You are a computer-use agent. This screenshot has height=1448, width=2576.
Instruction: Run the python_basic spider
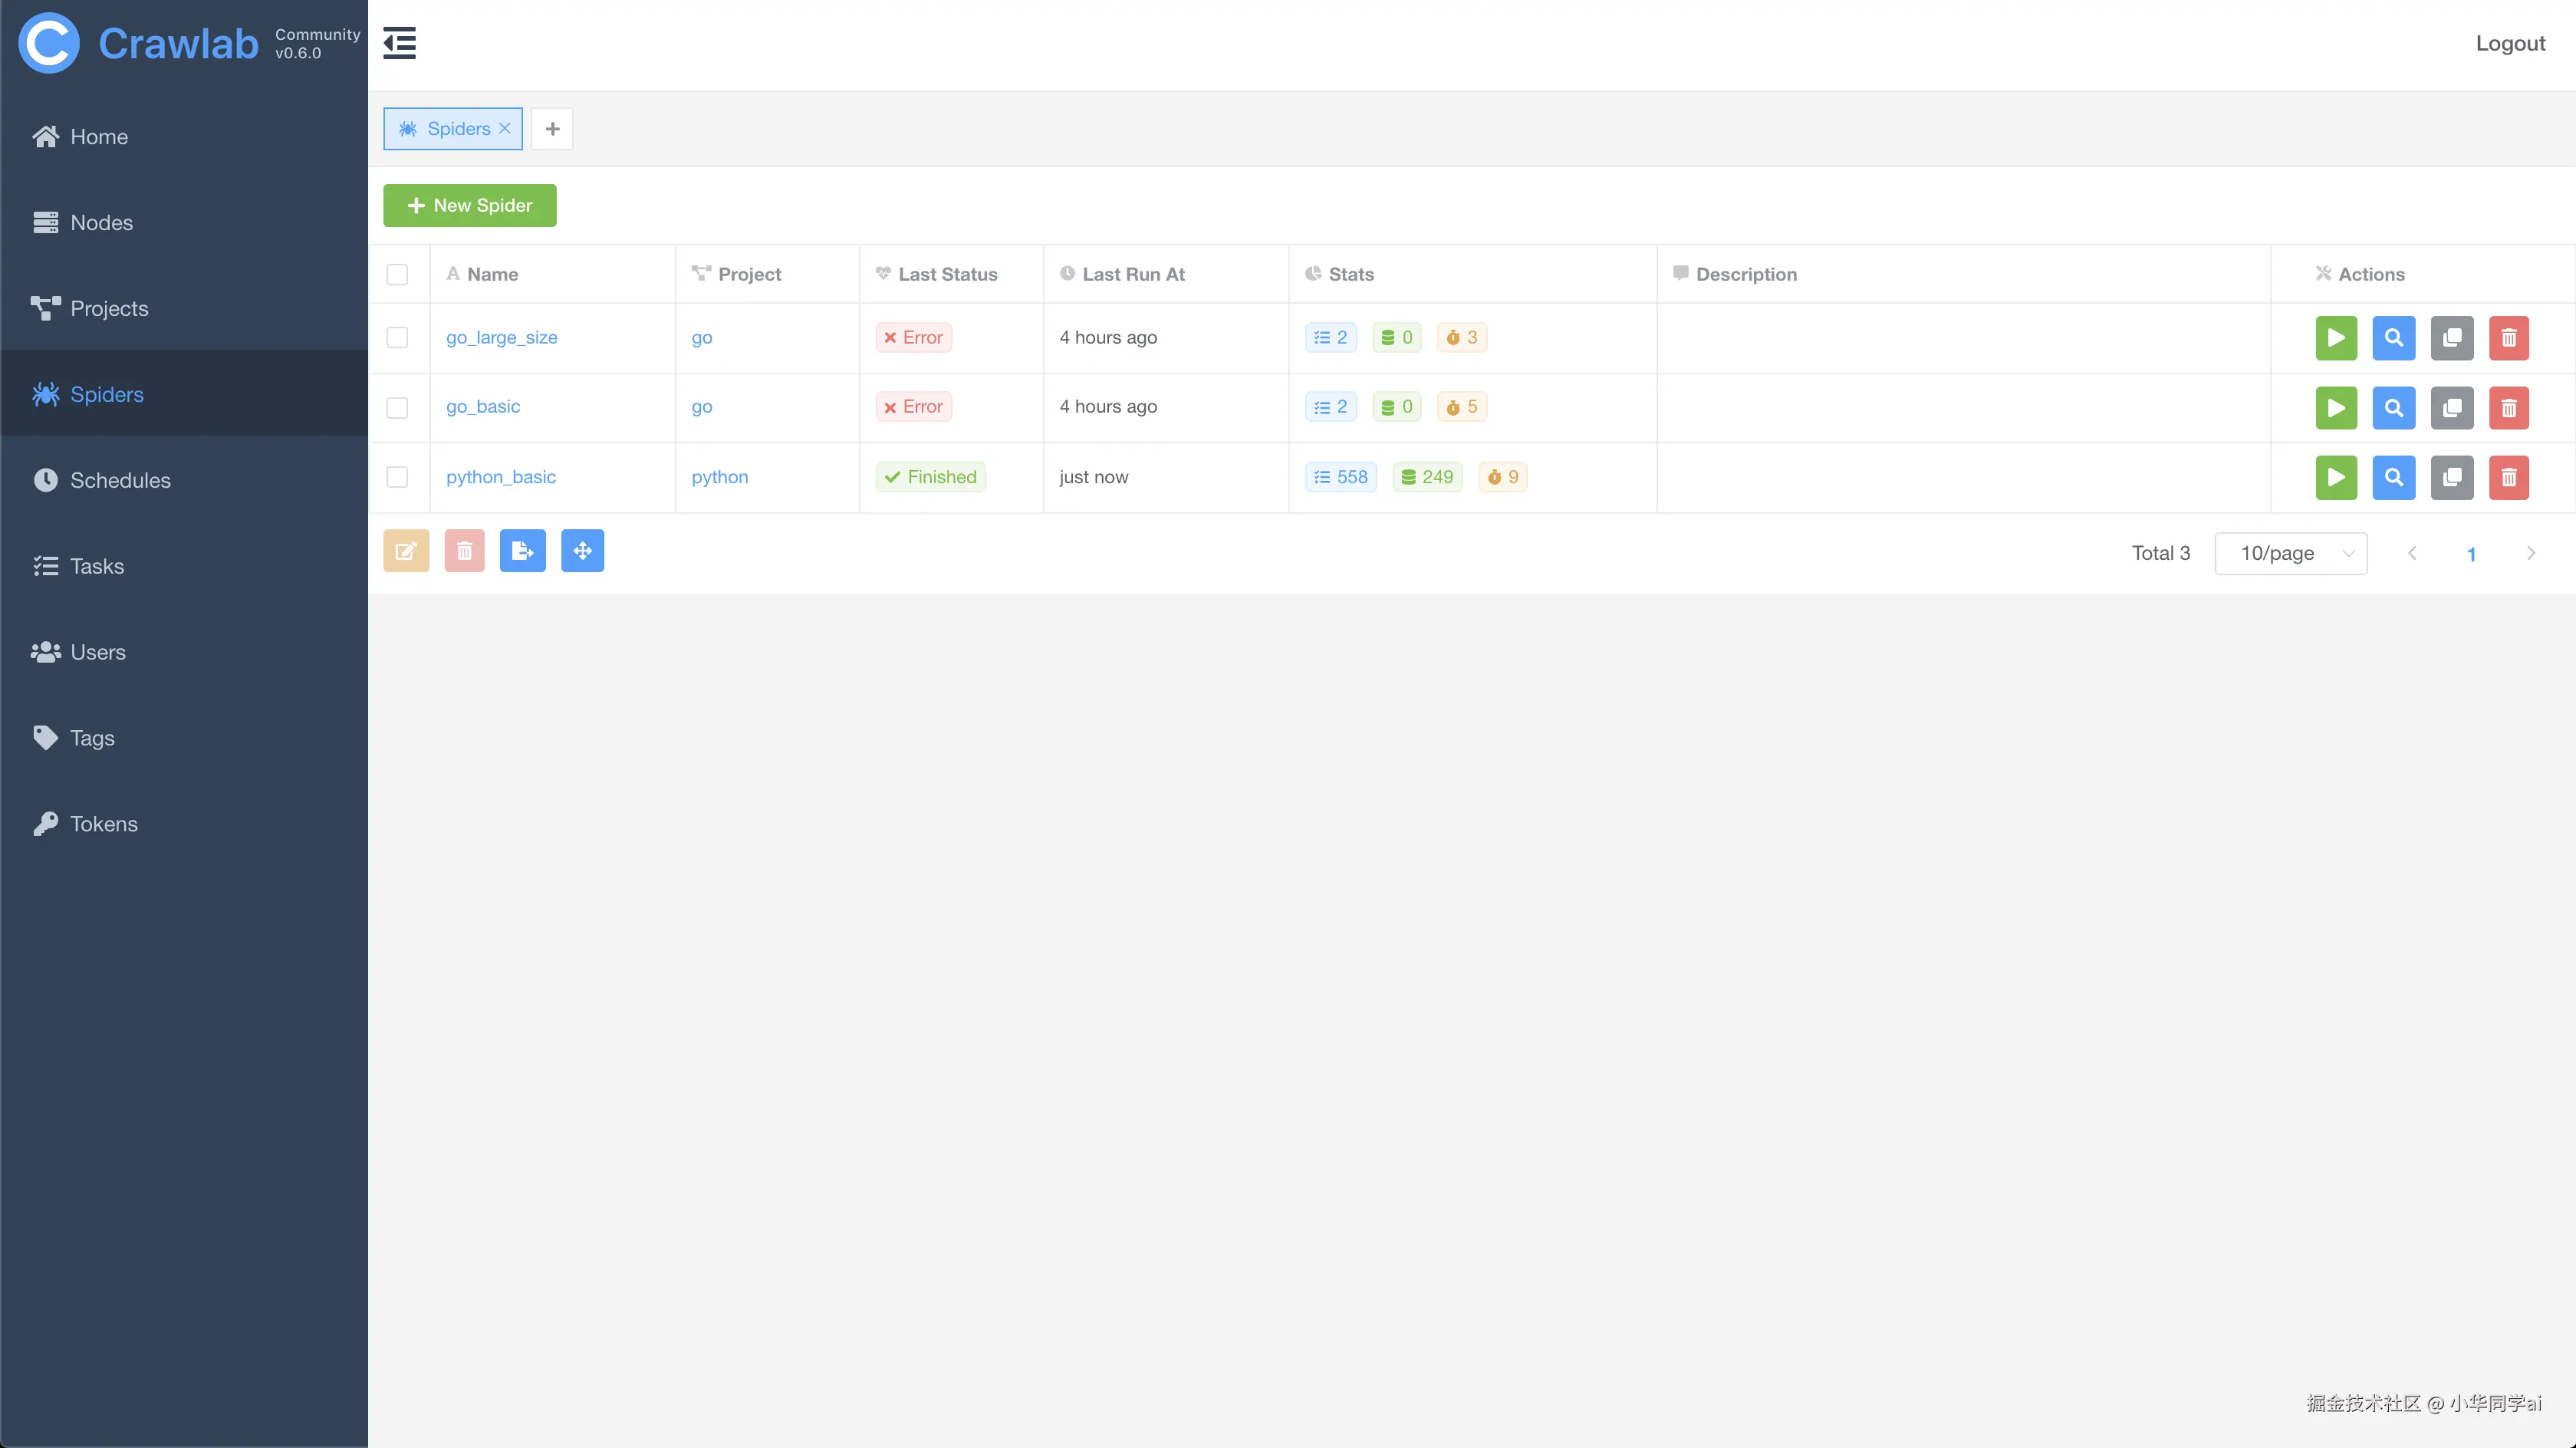2336,478
